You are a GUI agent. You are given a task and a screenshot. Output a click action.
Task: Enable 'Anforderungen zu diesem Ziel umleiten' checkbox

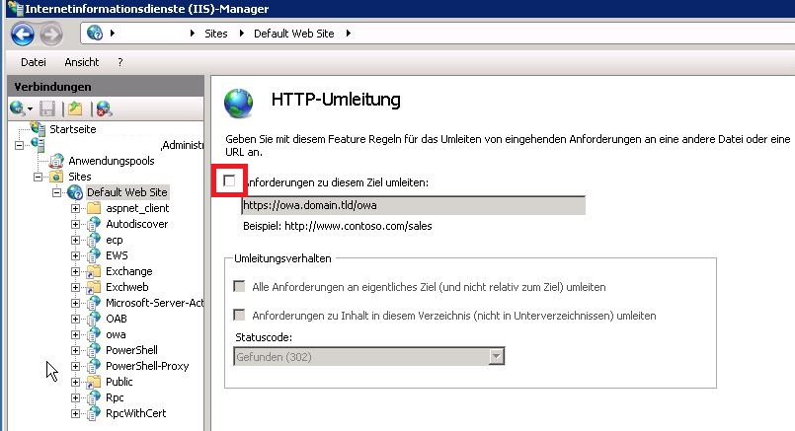[x=230, y=181]
